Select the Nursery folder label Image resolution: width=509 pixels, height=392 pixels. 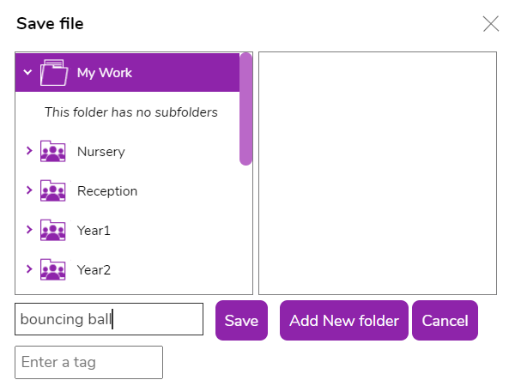(x=101, y=152)
